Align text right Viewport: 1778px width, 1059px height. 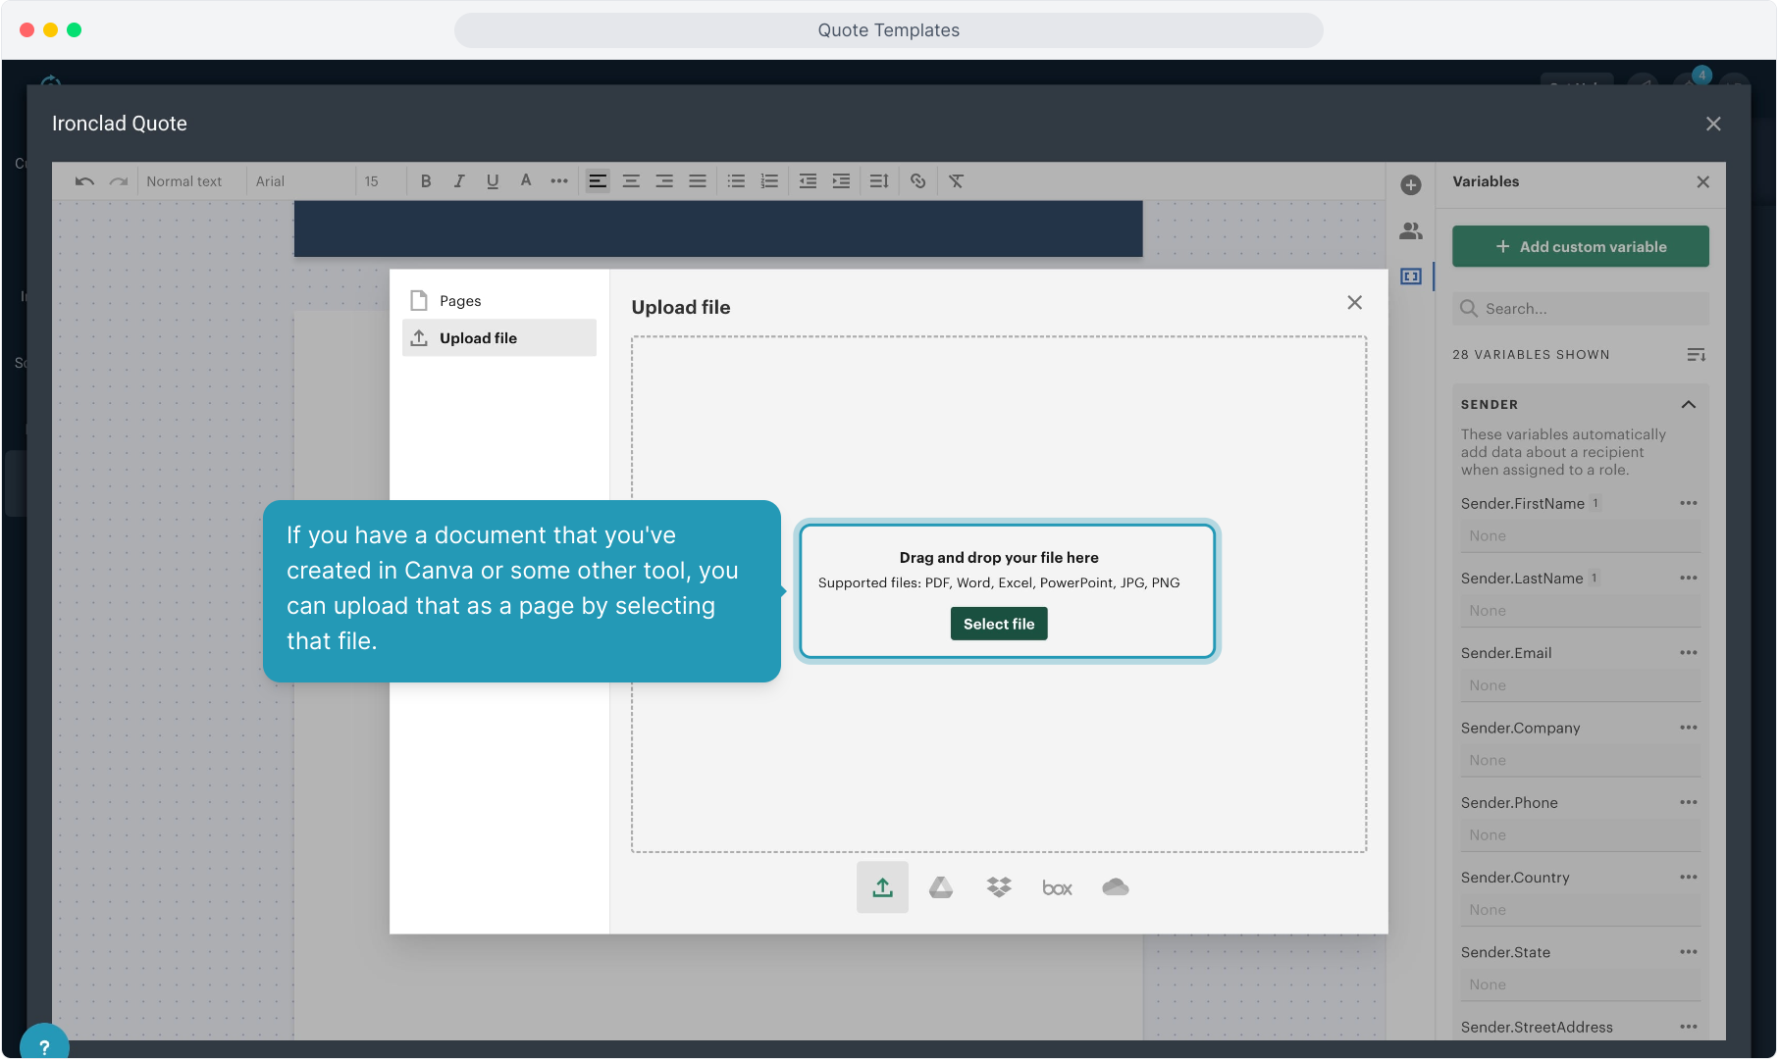(664, 181)
